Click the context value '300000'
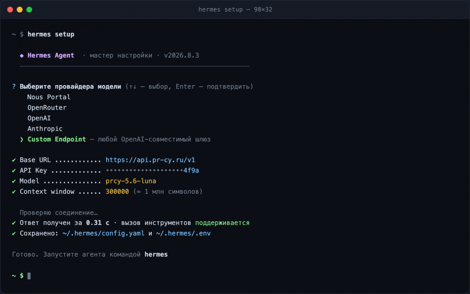 click(117, 192)
